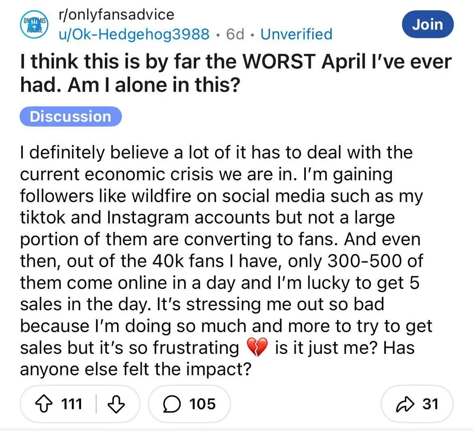This screenshot has width=473, height=431.
Task: Click the 6d post timestamp
Action: point(235,34)
